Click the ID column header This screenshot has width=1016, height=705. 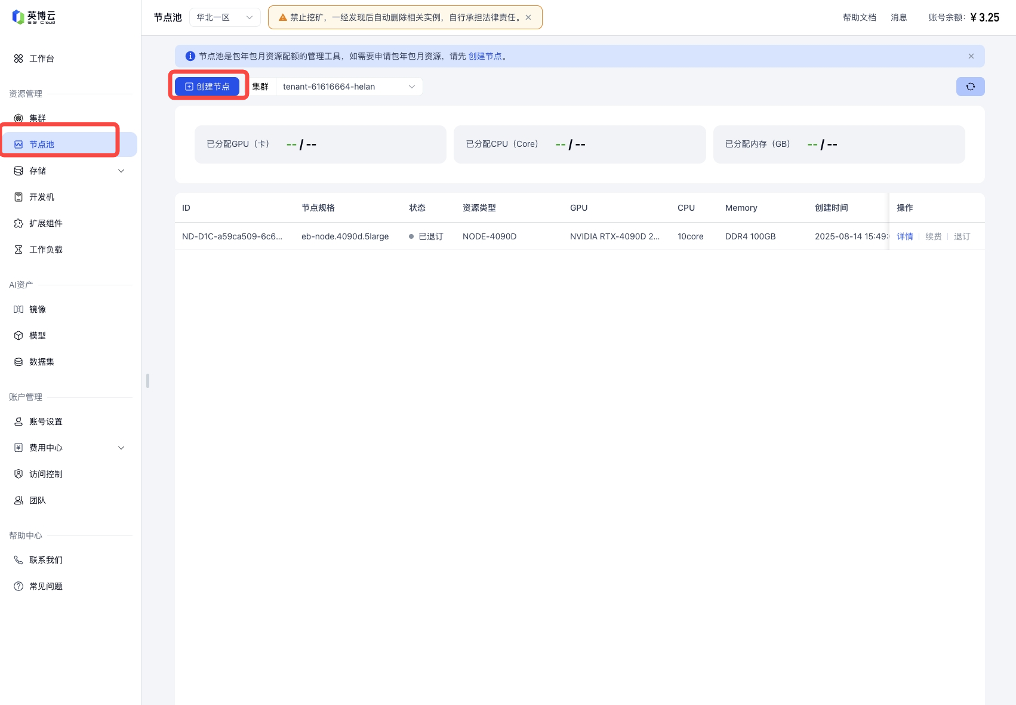pos(186,208)
